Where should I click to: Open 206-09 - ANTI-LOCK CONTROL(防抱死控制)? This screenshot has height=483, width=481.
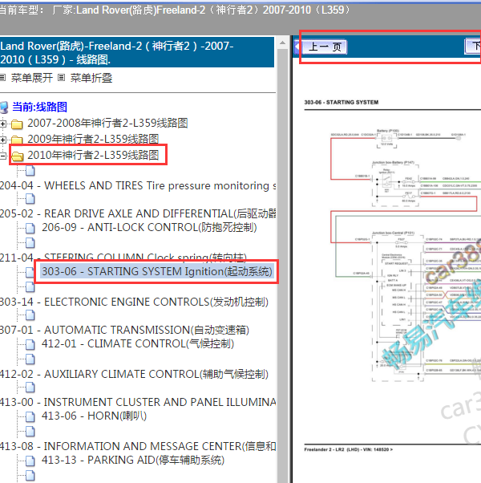pyautogui.click(x=149, y=227)
